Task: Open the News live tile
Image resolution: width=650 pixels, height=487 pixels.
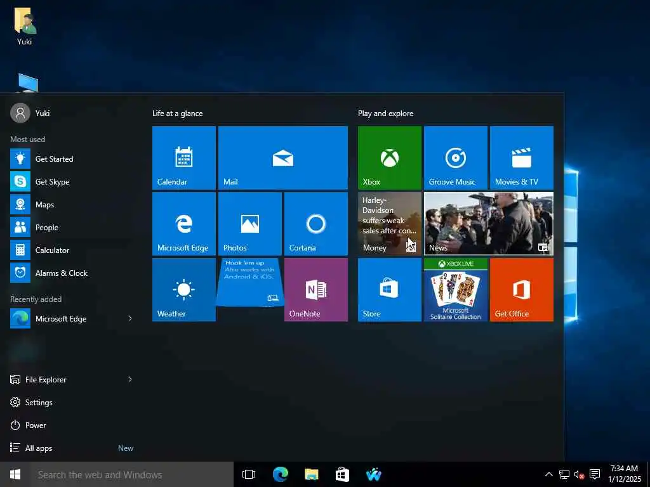Action: [489, 224]
